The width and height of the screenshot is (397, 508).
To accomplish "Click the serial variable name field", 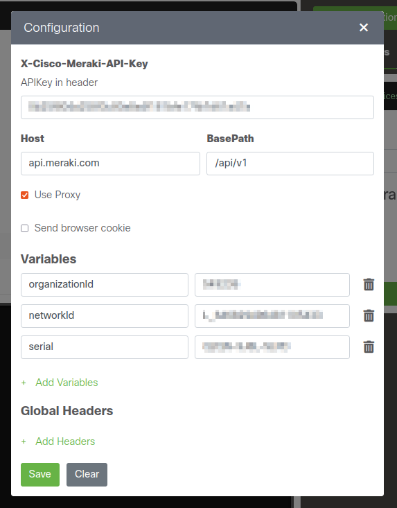I will pyautogui.click(x=104, y=347).
